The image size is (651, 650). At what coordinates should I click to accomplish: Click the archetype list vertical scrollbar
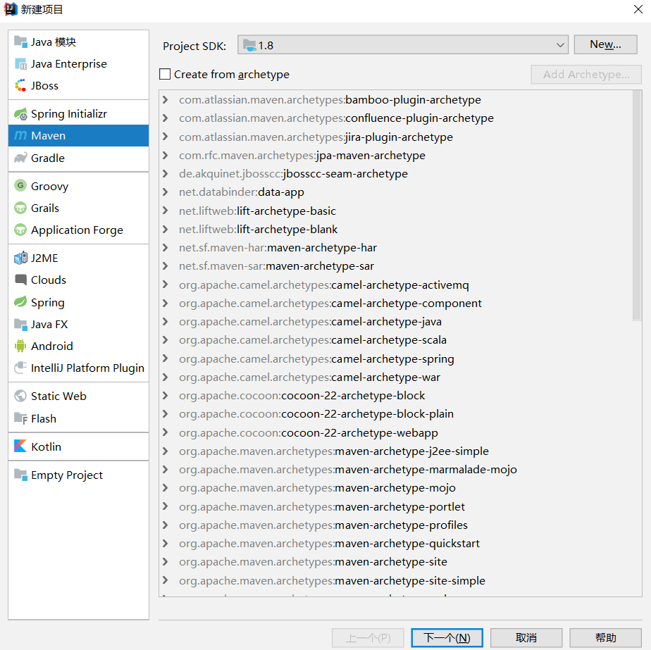(637, 206)
